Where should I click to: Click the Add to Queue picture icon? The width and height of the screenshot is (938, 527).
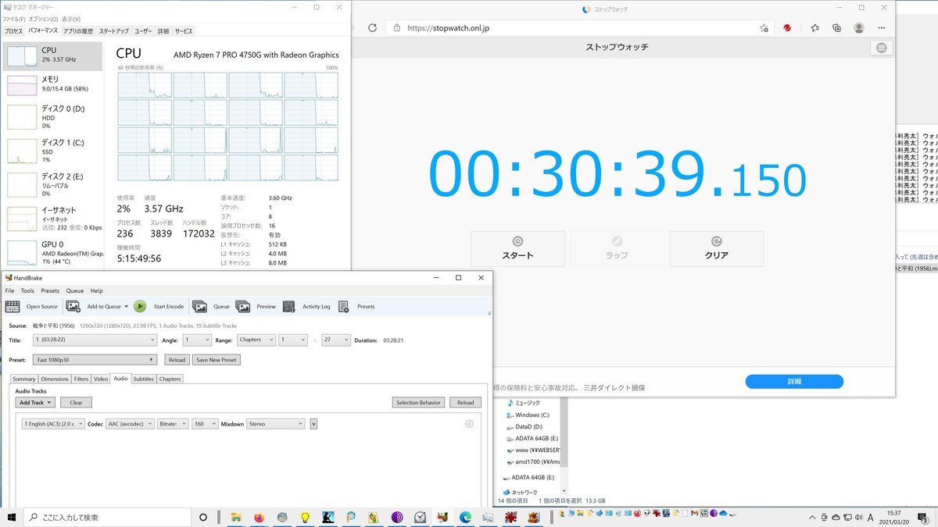[73, 307]
